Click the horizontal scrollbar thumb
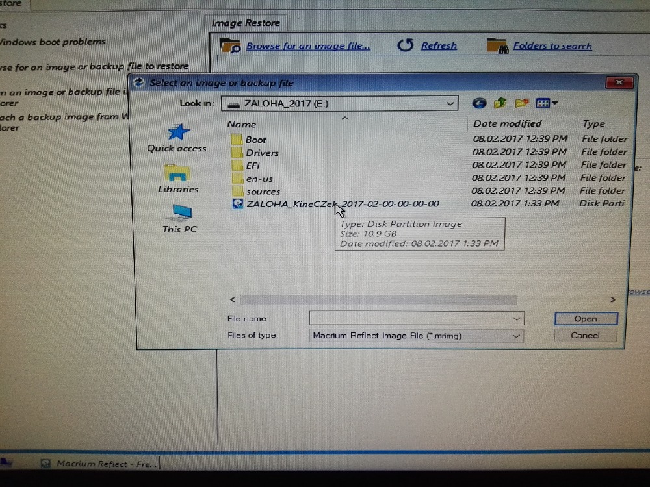This screenshot has height=487, width=650. (x=378, y=299)
